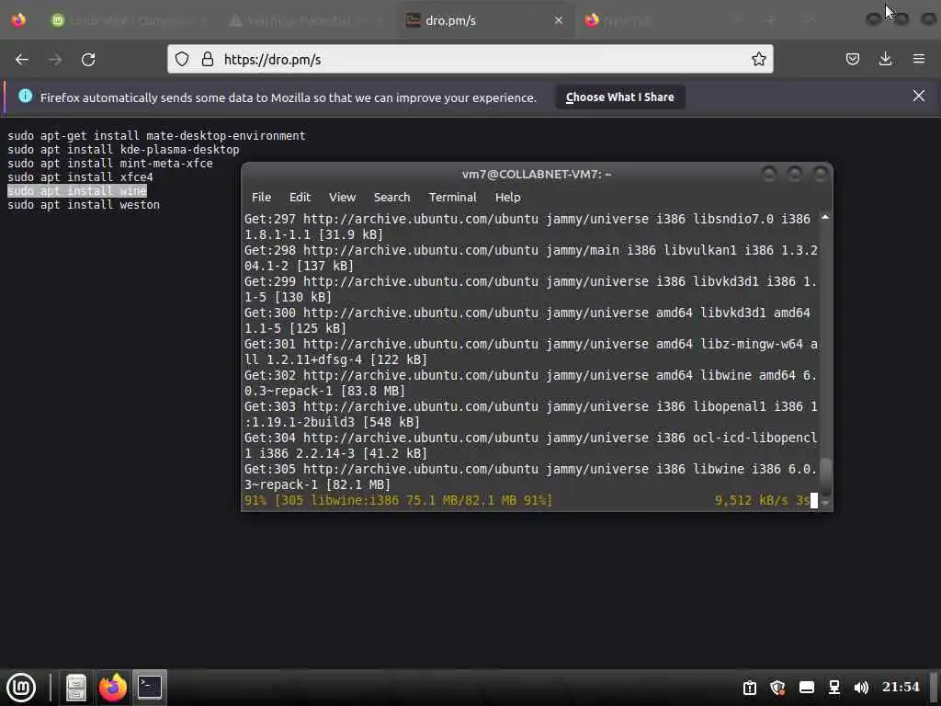Click terminal title vm7@COLLABNET-VM7
Image resolution: width=941 pixels, height=706 pixels.
(537, 174)
